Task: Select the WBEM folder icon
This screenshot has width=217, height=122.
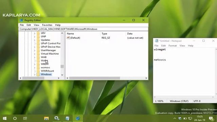Action: click(38, 64)
